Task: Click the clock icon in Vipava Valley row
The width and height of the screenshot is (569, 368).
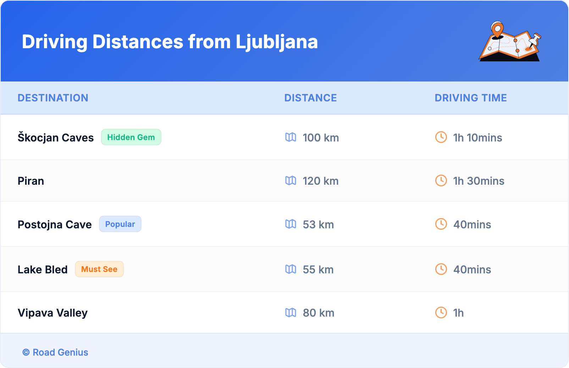Action: tap(441, 313)
